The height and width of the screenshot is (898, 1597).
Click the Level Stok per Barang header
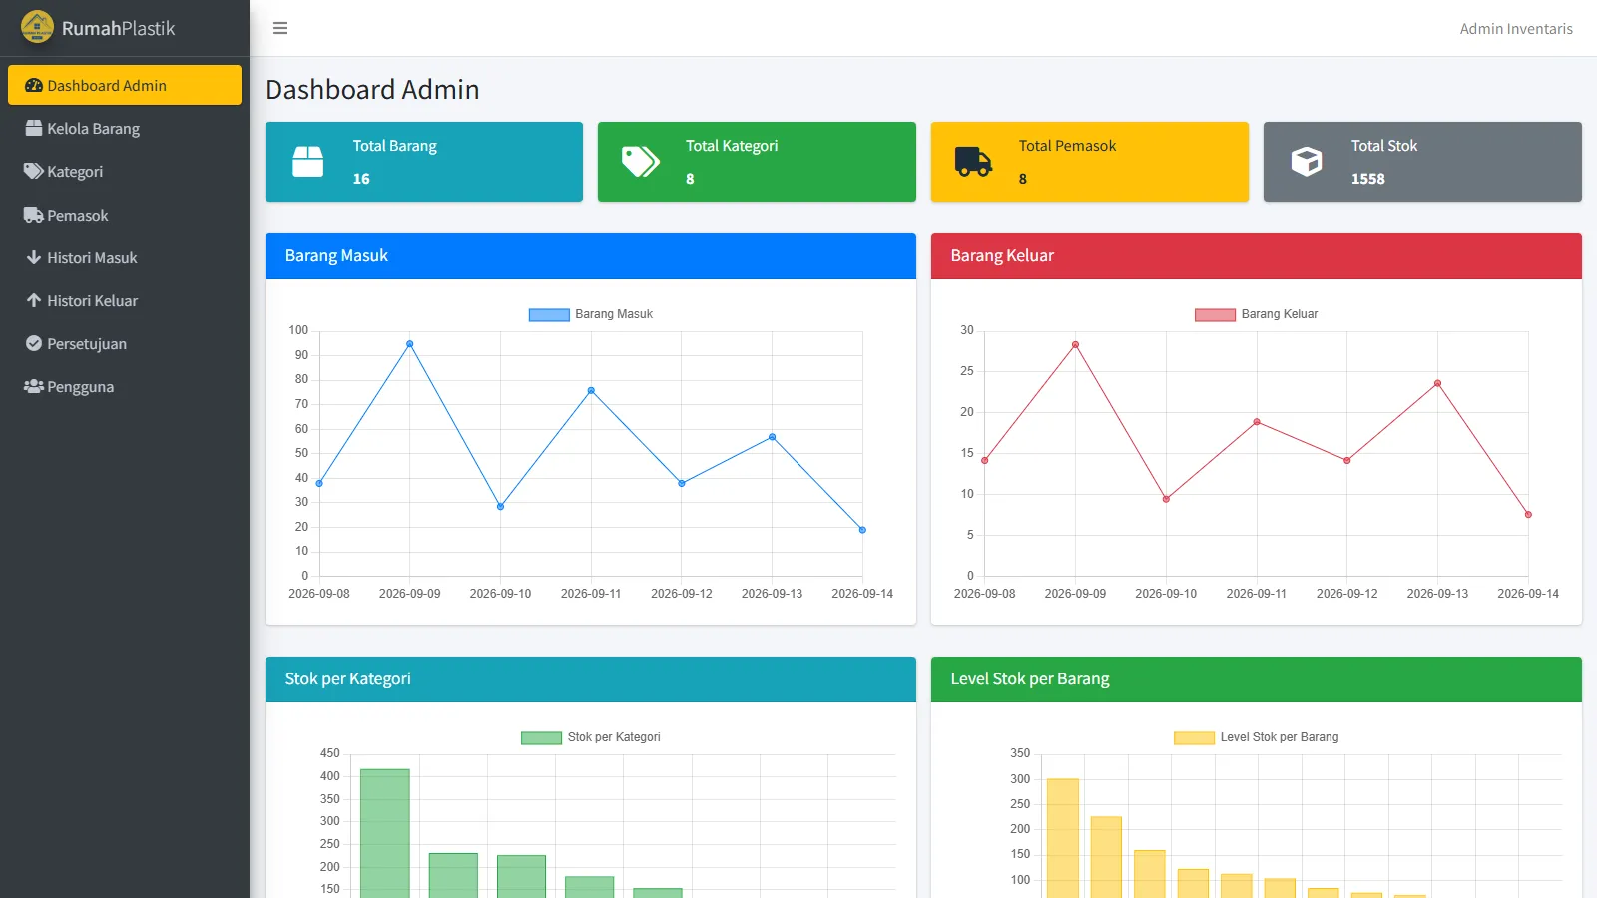point(1256,679)
